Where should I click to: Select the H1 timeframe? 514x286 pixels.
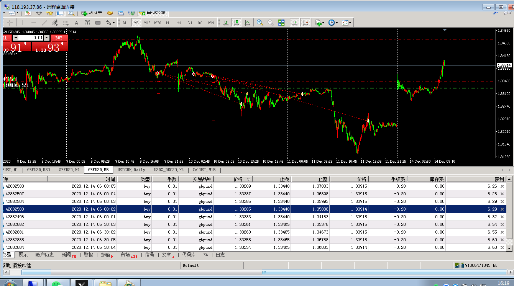[x=168, y=23]
